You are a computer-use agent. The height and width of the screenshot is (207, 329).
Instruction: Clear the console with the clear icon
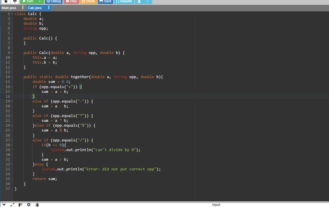(37, 205)
